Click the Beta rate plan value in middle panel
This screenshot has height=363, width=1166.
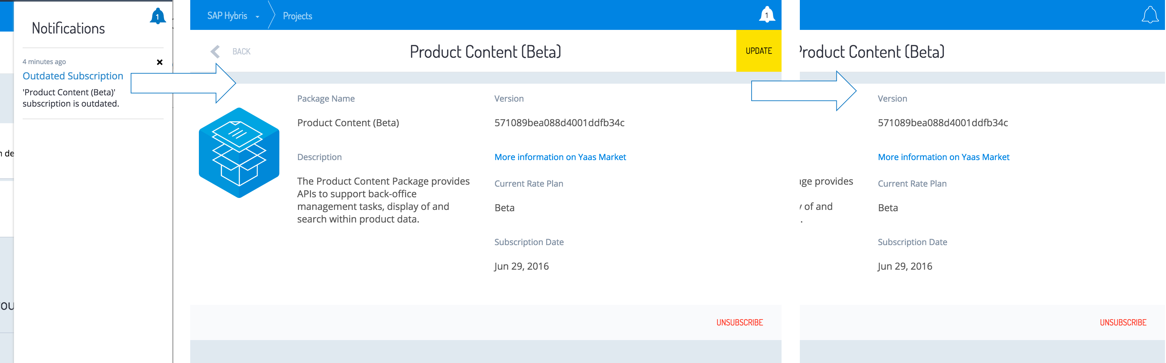click(x=504, y=208)
